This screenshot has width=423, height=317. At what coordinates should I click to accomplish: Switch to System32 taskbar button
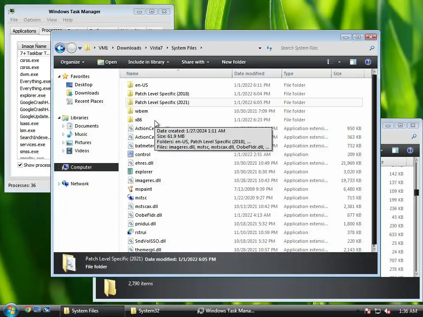[159, 311]
